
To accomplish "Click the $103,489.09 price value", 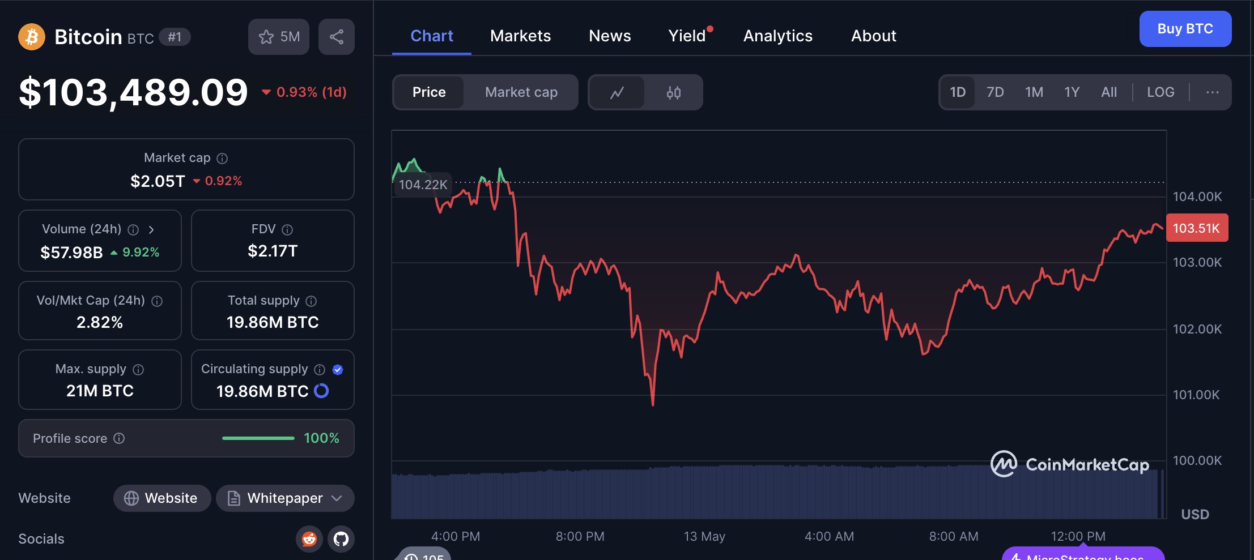I will tap(133, 92).
